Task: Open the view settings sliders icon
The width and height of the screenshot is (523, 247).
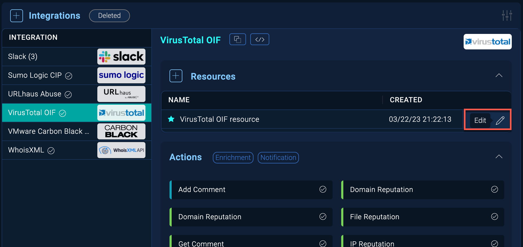Action: pos(507,15)
